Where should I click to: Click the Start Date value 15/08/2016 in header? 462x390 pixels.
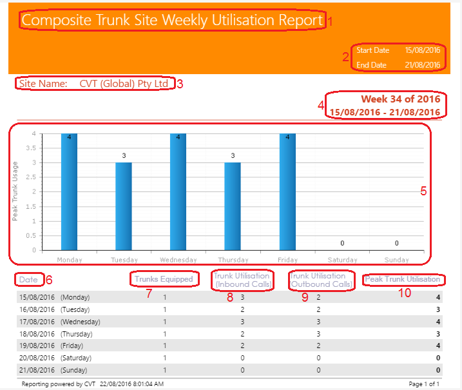coord(423,50)
